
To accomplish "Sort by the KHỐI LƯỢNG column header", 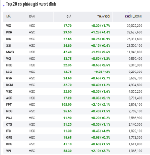I will click(133, 17).
